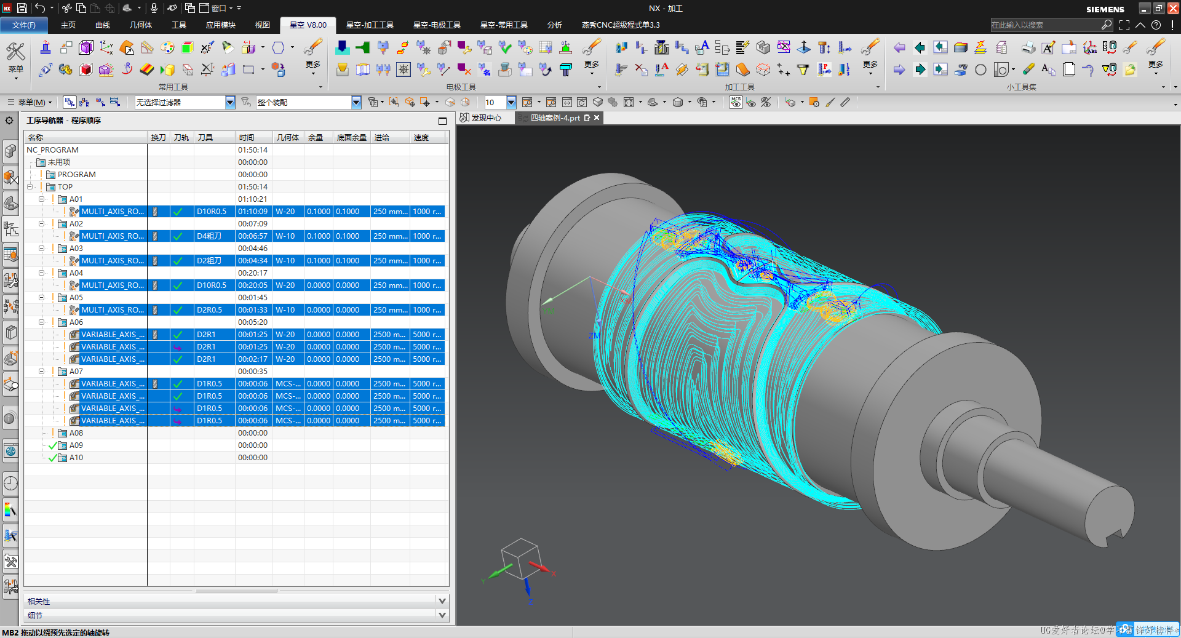This screenshot has height=638, width=1181.
Task: Click the purple right arrow icon
Action: pyautogui.click(x=899, y=70)
